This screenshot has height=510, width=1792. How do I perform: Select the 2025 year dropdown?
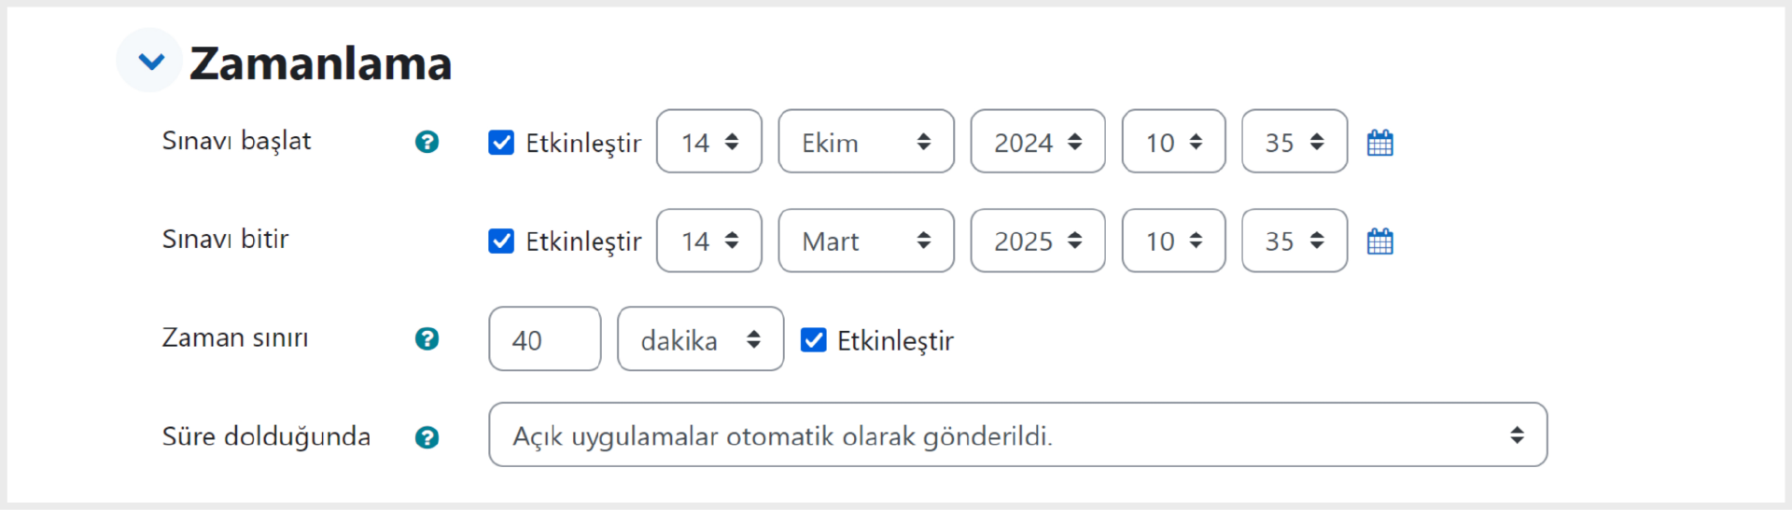[1038, 241]
